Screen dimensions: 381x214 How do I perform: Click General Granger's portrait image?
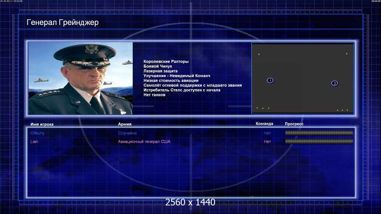(80, 78)
